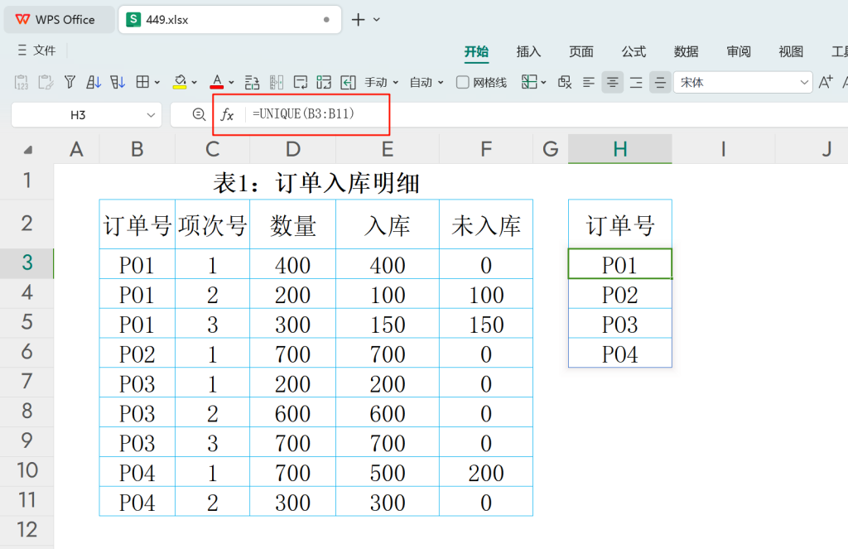Open the 自动 dropdown
The image size is (848, 549).
426,82
